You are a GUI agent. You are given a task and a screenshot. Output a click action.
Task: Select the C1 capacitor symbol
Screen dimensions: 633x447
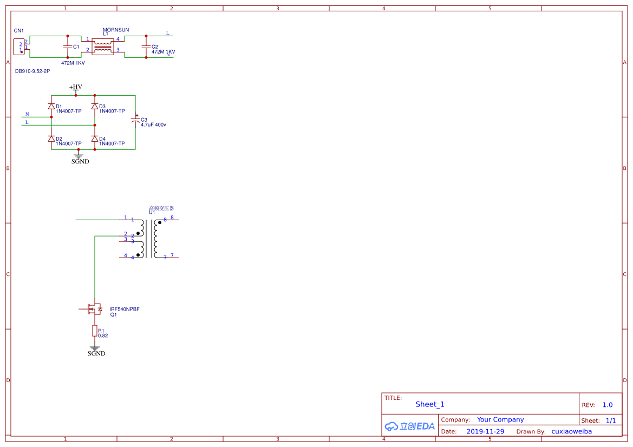[68, 47]
